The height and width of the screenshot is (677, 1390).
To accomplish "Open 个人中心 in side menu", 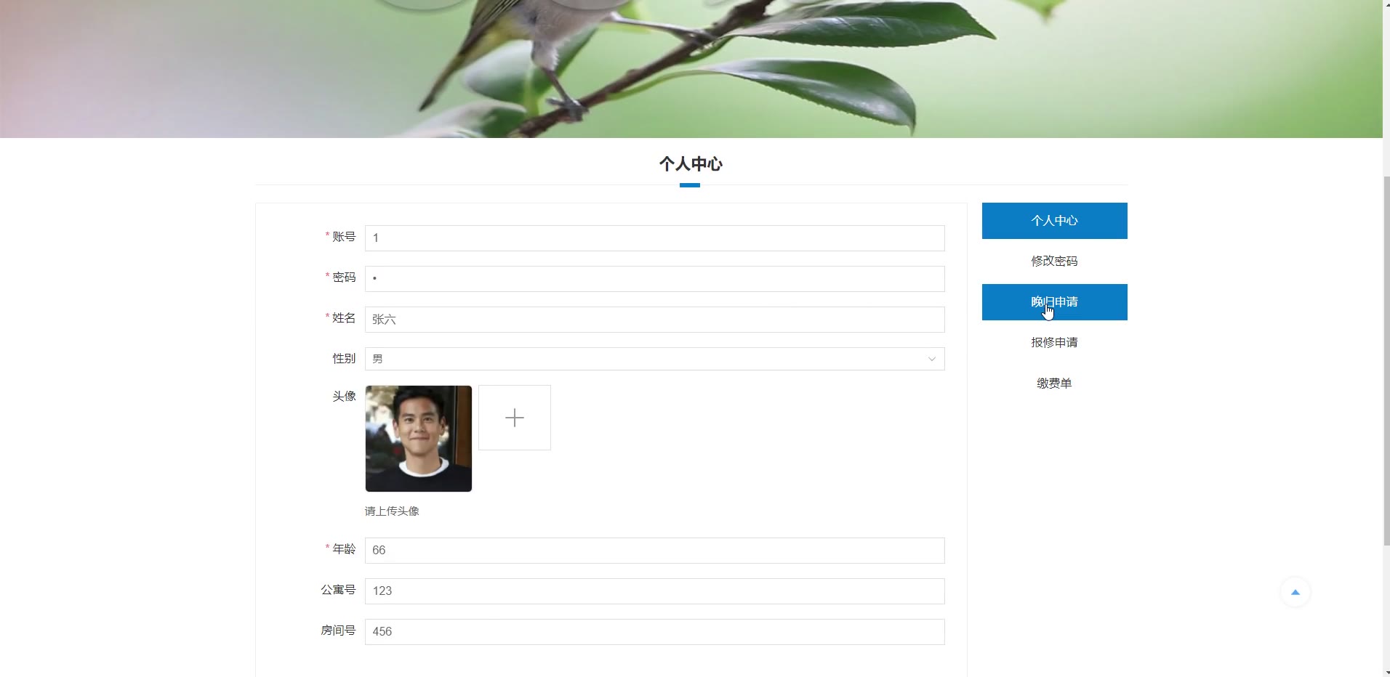I will pyautogui.click(x=1054, y=221).
